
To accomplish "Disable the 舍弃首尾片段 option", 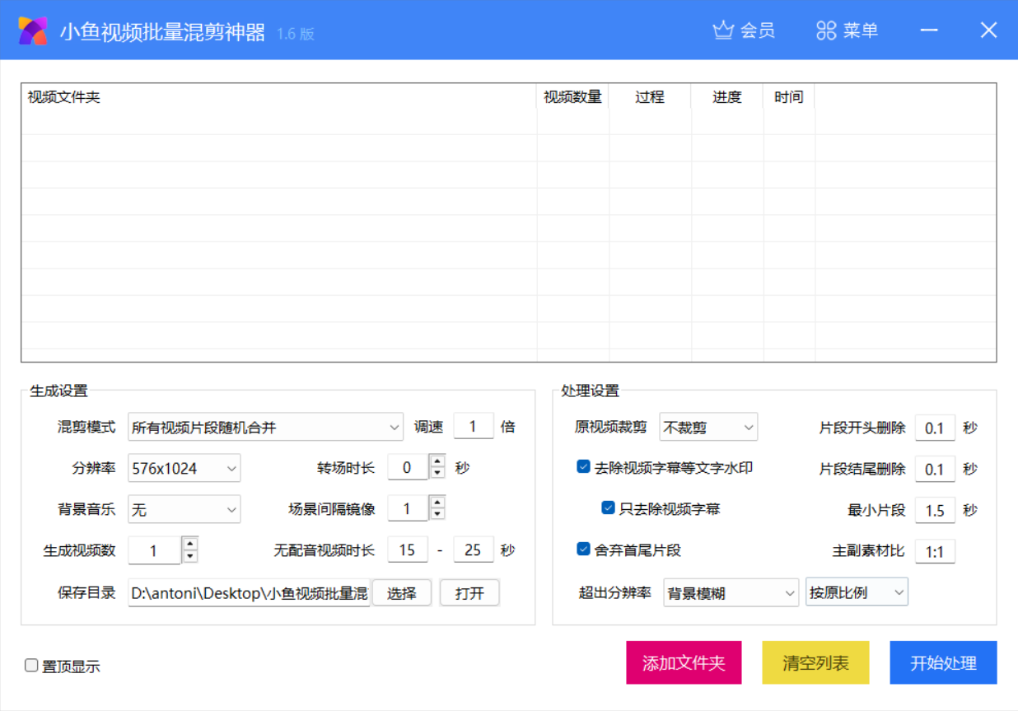I will tap(584, 550).
